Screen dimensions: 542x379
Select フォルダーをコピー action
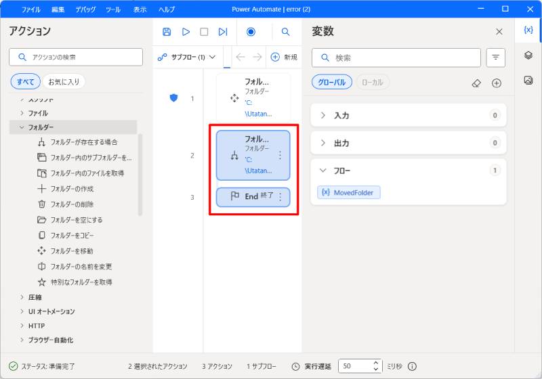coord(66,236)
